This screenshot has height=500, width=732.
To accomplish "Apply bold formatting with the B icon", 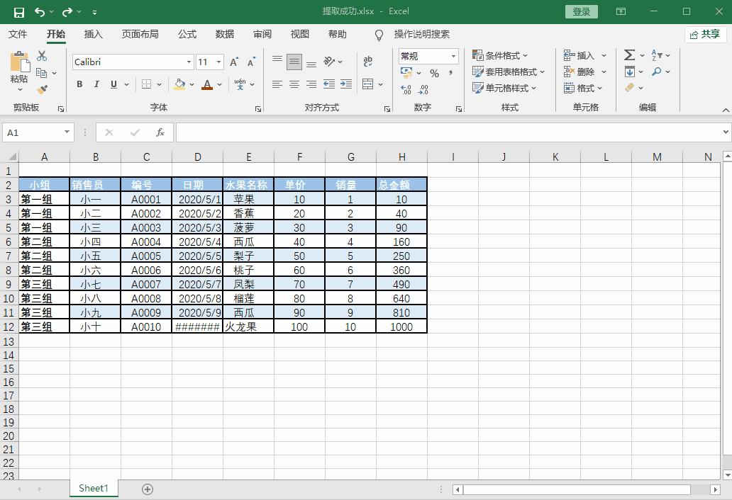I will pos(79,84).
